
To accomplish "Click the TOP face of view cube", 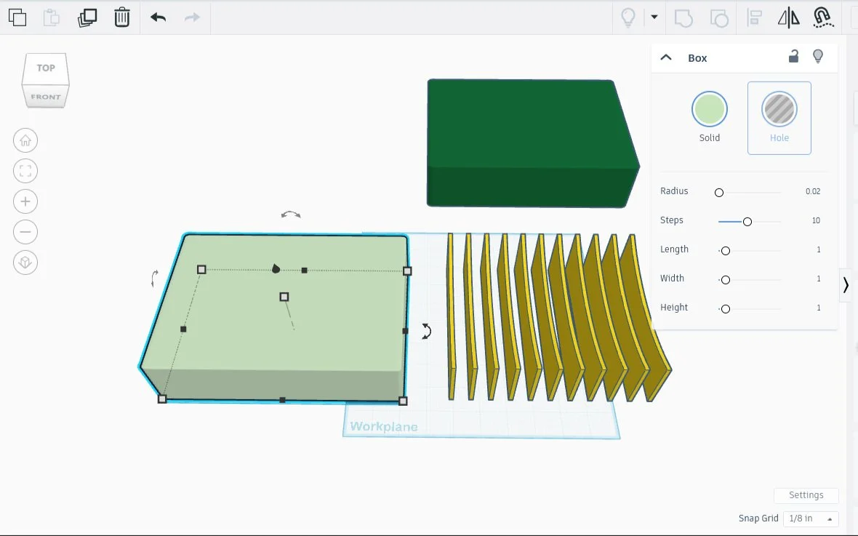I will [x=45, y=68].
